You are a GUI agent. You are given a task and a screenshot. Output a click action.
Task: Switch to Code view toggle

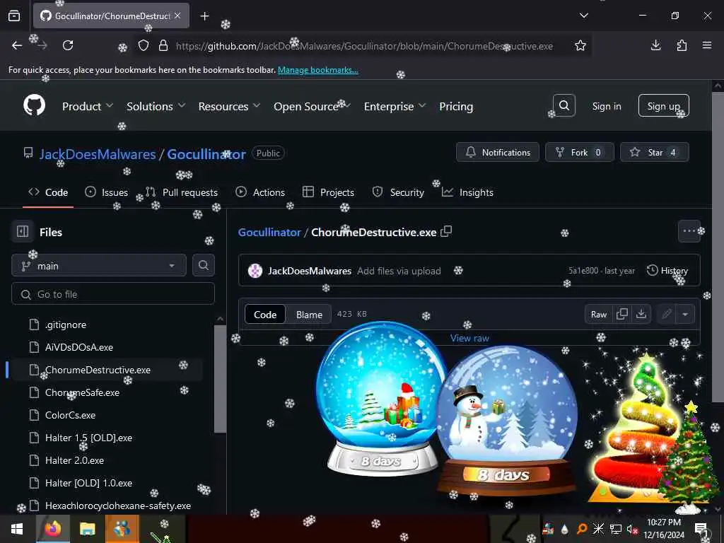265,315
